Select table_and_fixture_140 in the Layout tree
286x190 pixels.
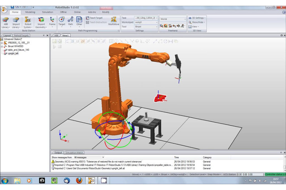pyautogui.click(x=18, y=50)
